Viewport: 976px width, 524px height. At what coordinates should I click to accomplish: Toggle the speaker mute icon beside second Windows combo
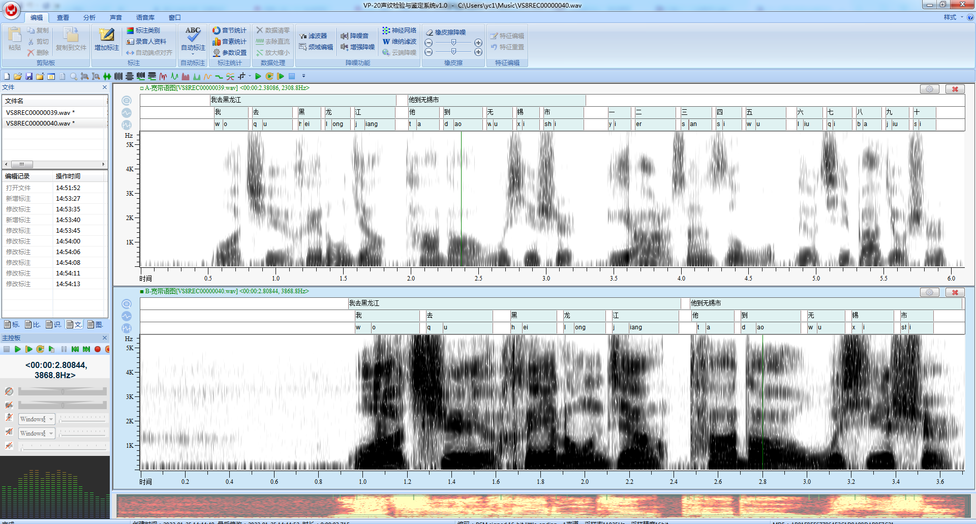(9, 432)
